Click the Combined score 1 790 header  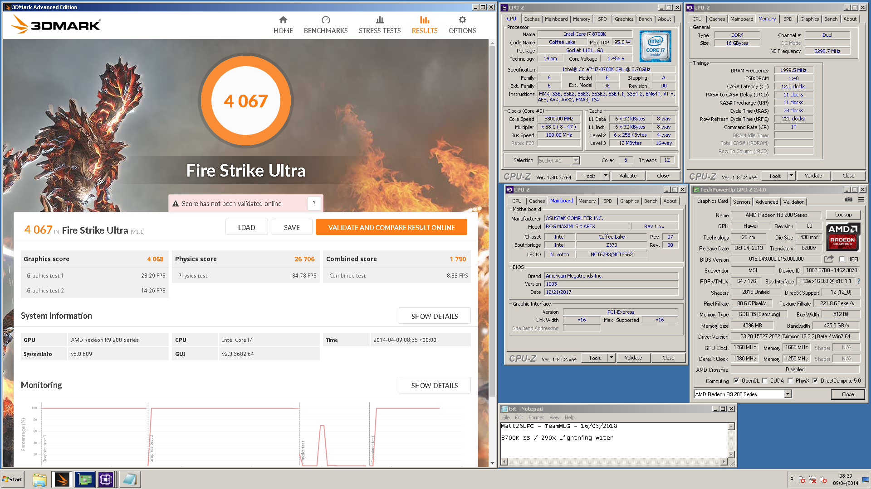(x=397, y=259)
